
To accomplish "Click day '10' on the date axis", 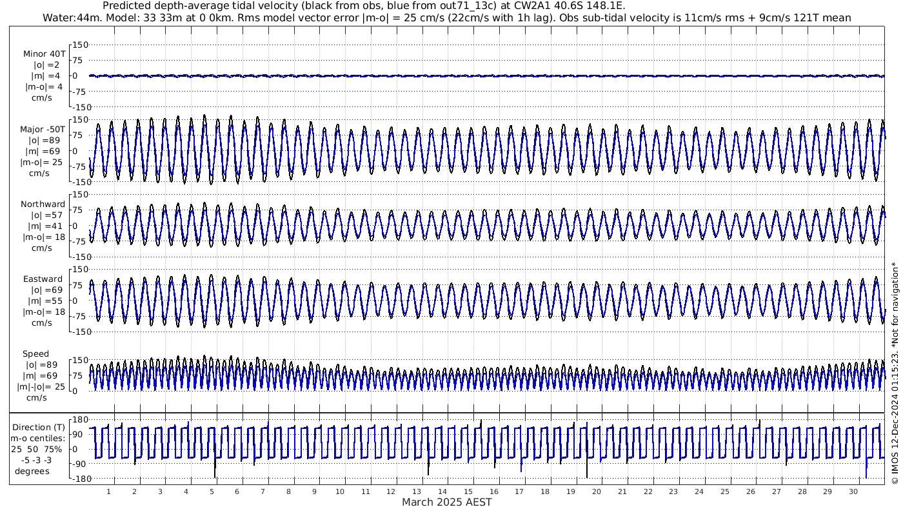I will point(340,491).
